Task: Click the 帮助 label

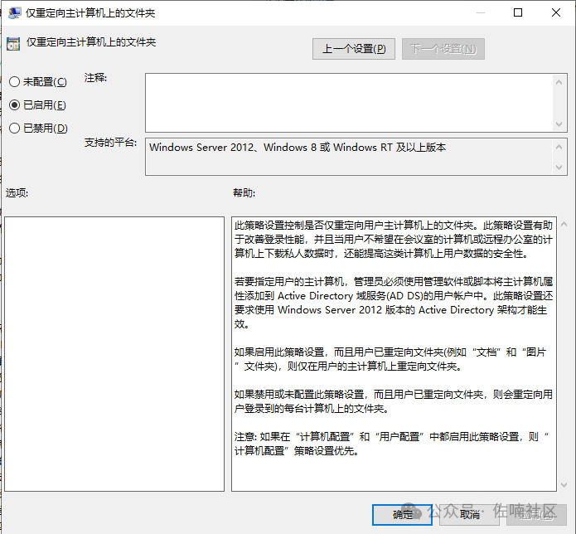Action: (x=244, y=193)
